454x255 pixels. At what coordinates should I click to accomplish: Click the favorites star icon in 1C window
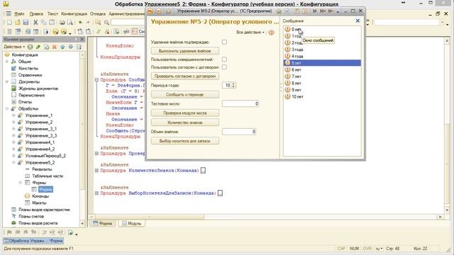[169, 11]
